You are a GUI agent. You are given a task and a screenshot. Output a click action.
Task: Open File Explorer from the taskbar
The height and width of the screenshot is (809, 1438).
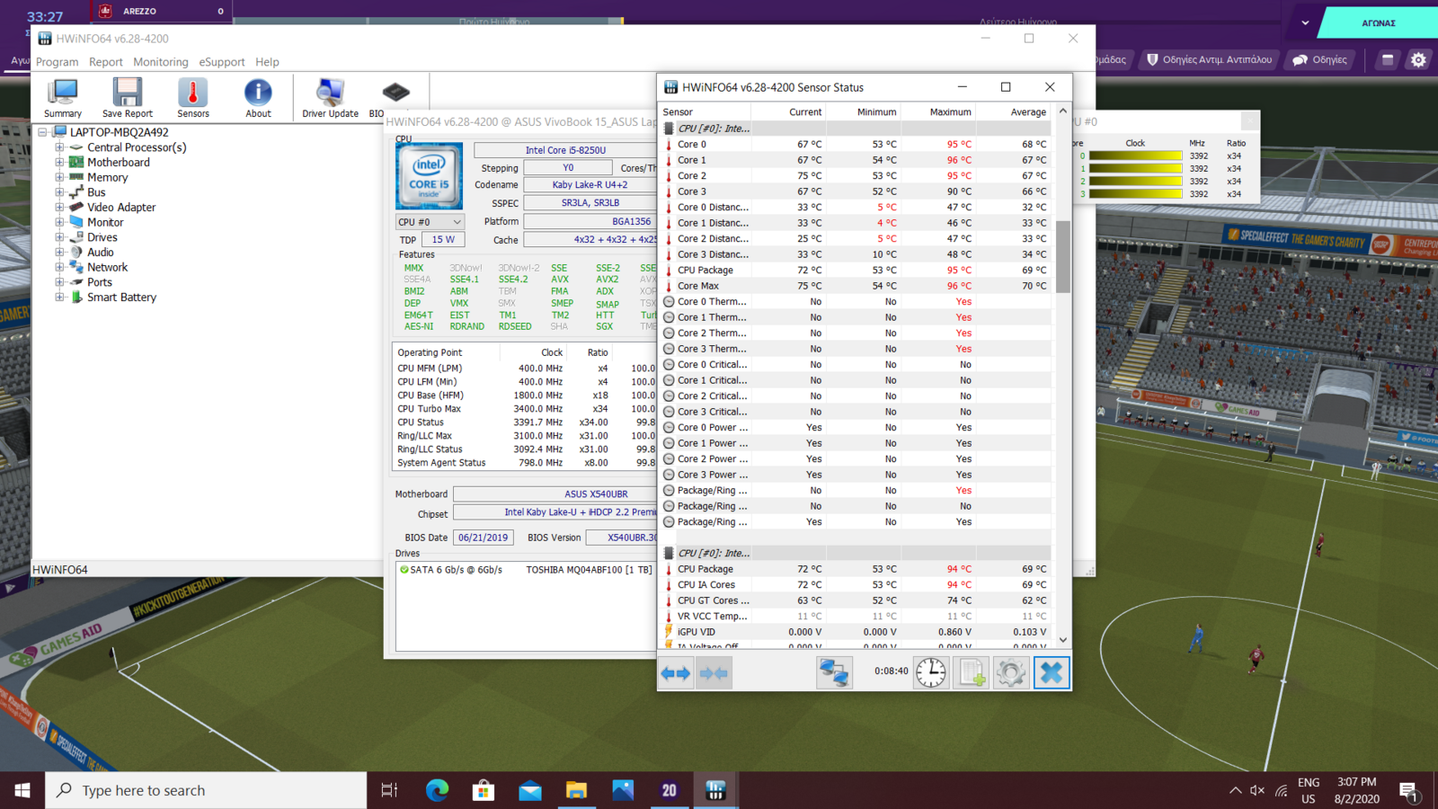(x=576, y=790)
